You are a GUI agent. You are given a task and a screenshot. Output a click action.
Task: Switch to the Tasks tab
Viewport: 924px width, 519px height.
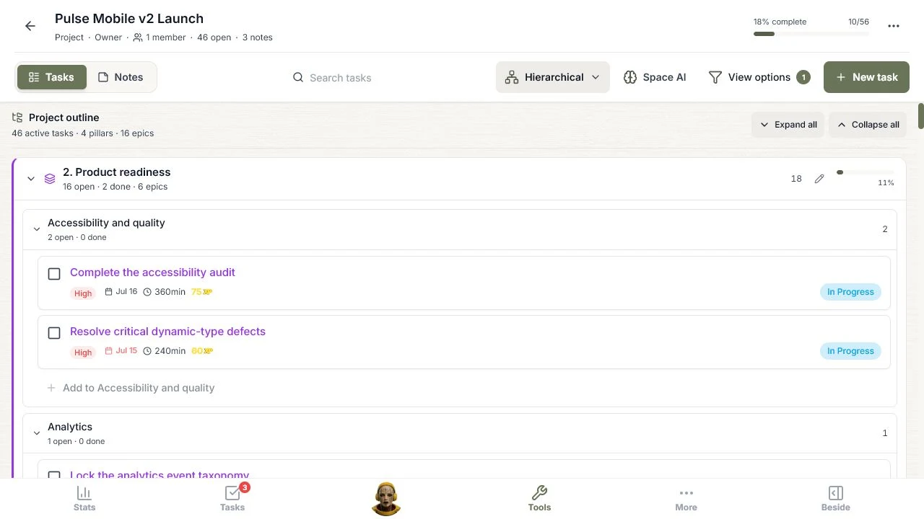click(51, 77)
